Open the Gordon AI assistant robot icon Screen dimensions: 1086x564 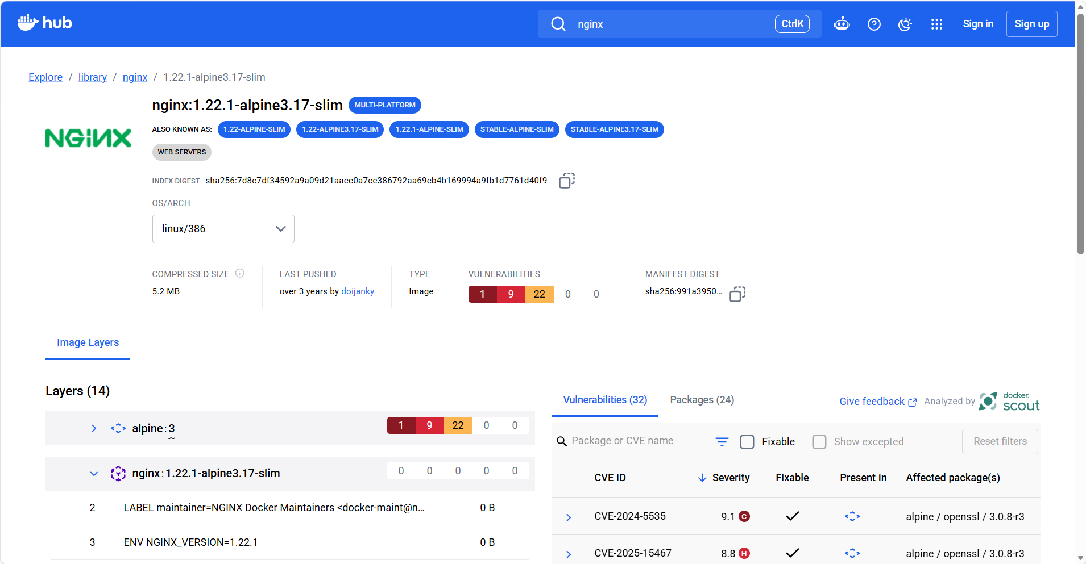[x=842, y=24]
